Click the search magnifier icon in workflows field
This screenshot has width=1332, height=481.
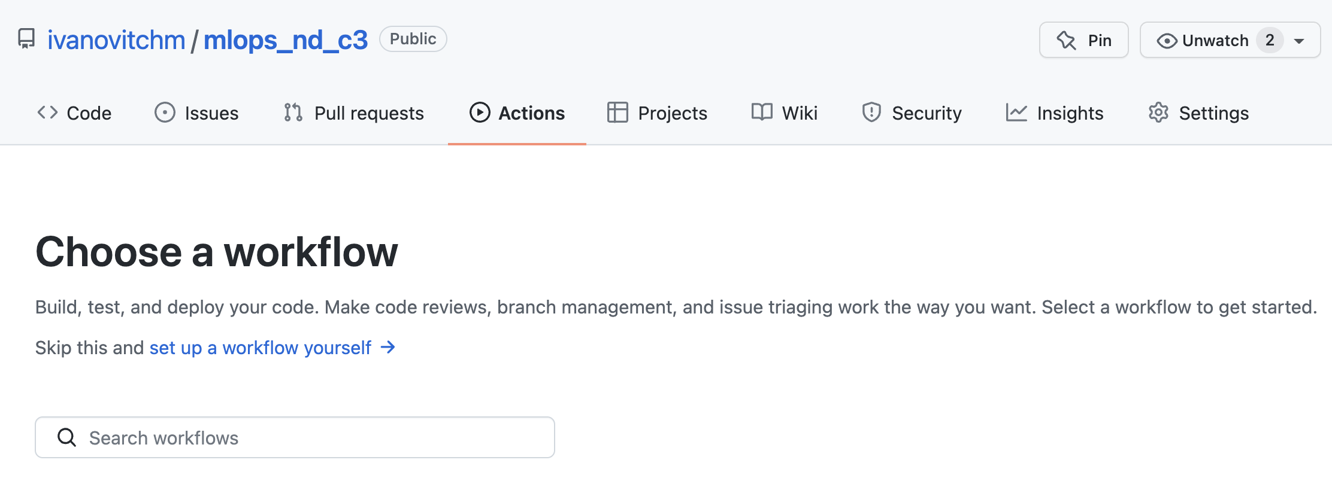click(x=66, y=437)
